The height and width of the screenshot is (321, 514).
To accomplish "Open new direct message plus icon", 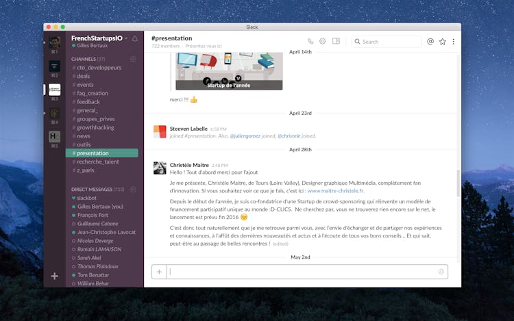I will point(133,189).
